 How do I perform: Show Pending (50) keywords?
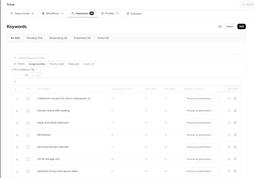(35, 38)
